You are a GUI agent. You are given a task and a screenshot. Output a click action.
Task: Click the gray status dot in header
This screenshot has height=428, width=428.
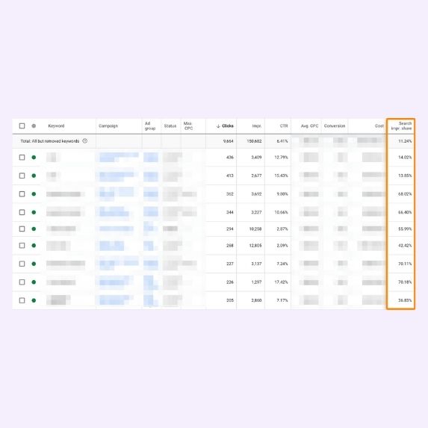pos(34,125)
